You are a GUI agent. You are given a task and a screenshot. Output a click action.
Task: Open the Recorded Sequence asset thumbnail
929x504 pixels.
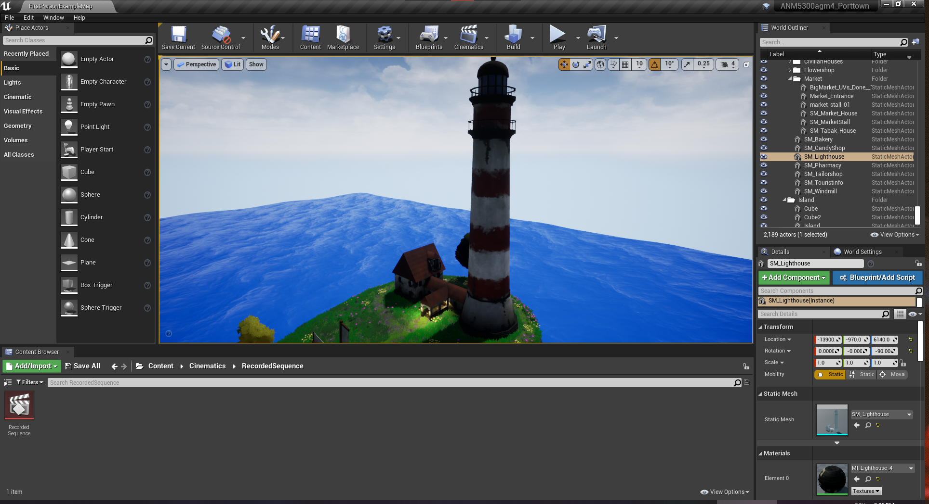19,405
